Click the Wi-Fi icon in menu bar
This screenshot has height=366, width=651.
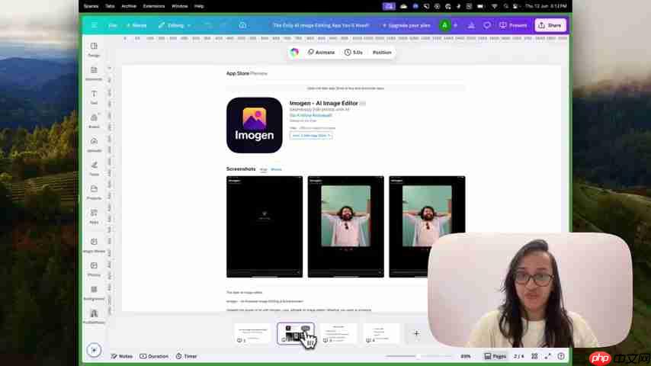[x=494, y=6]
